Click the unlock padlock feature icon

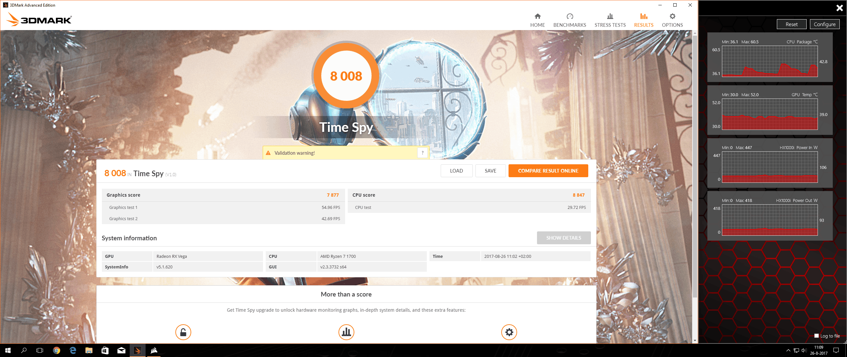coord(183,332)
